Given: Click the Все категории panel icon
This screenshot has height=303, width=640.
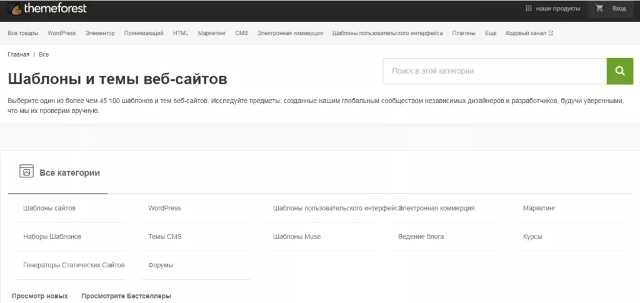Looking at the screenshot, I should (x=26, y=171).
